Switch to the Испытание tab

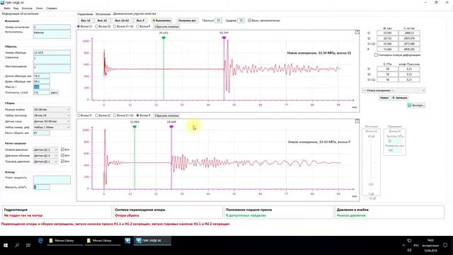tap(103, 14)
